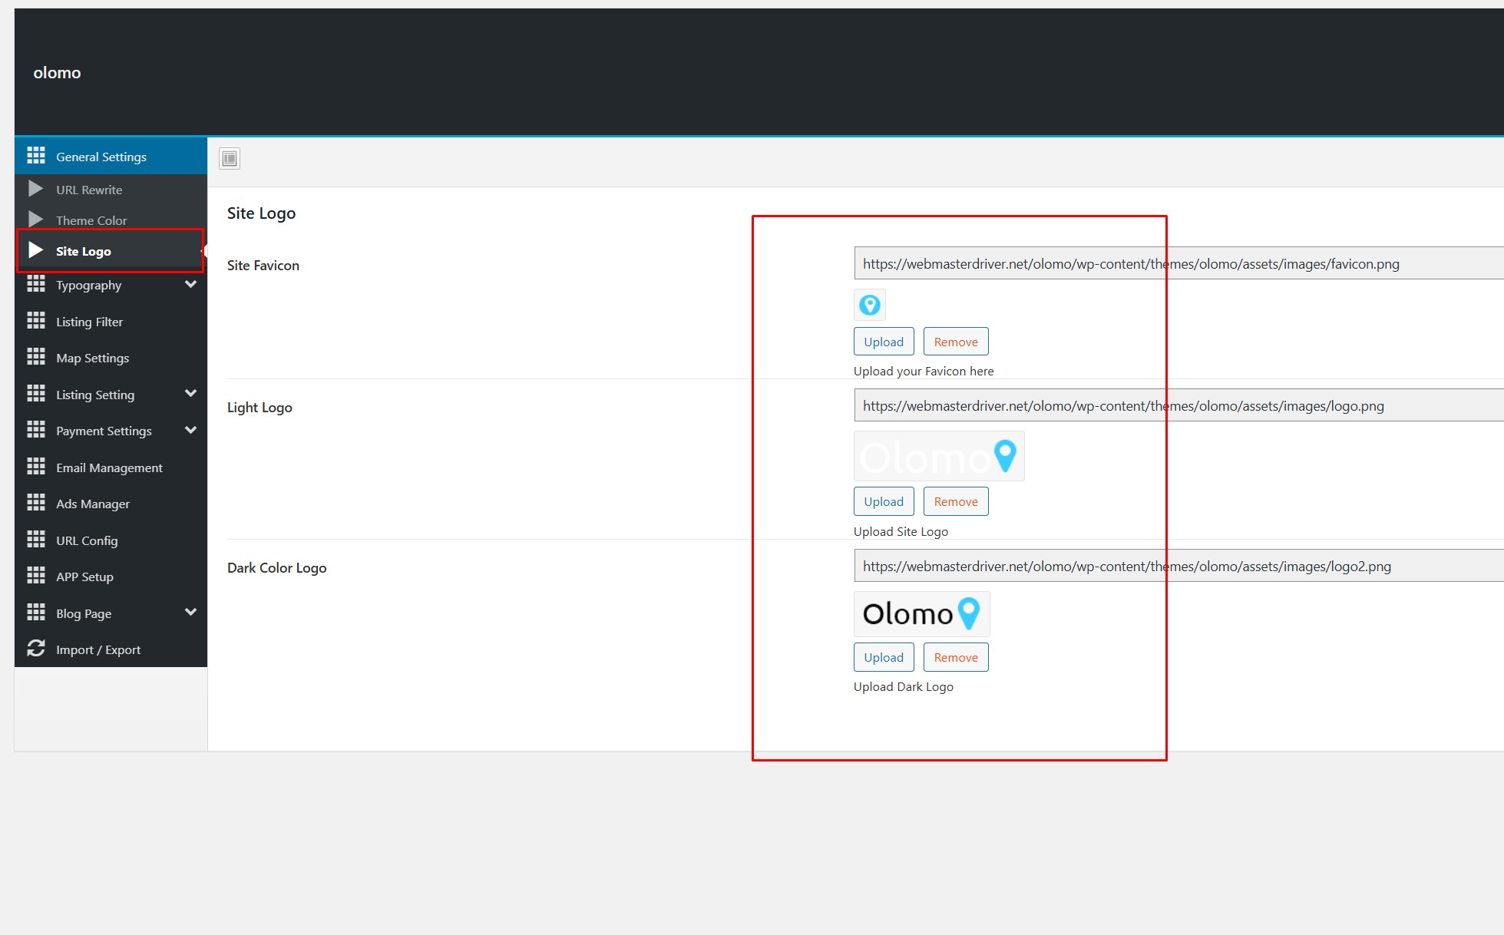1504x935 pixels.
Task: Upload a new Dark Color Logo
Action: pyautogui.click(x=884, y=657)
